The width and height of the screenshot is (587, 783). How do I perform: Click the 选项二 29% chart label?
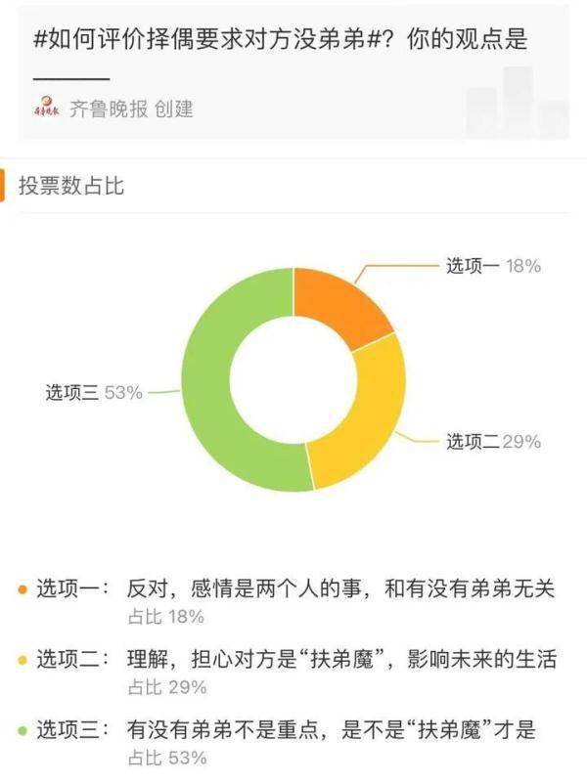pyautogui.click(x=493, y=442)
